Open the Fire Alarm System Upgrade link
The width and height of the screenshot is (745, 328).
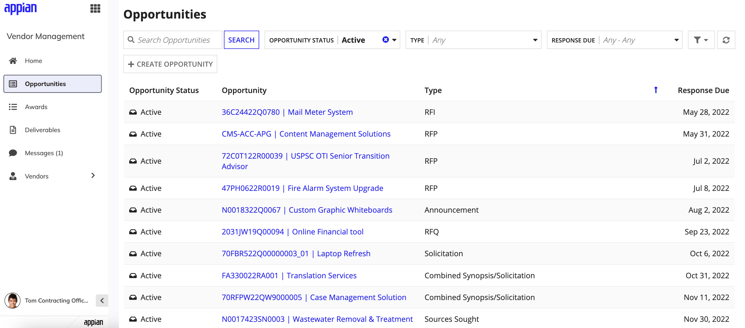(302, 188)
